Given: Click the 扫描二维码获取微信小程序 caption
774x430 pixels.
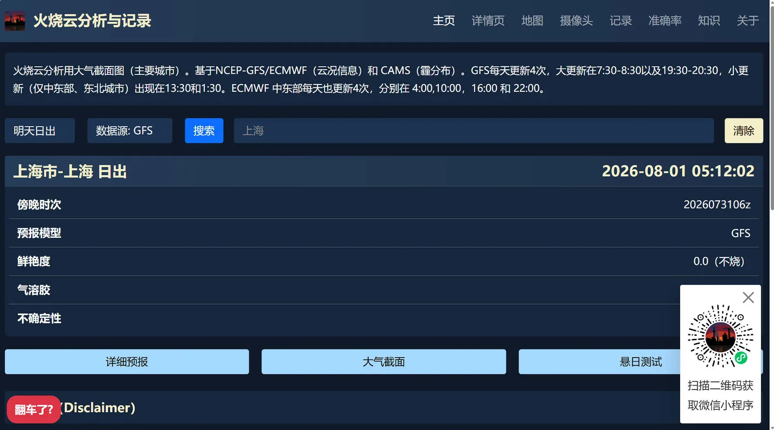Looking at the screenshot, I should (720, 395).
